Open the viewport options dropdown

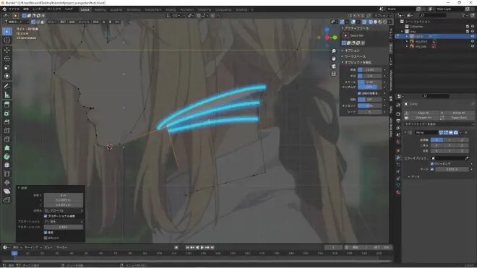[x=383, y=15]
